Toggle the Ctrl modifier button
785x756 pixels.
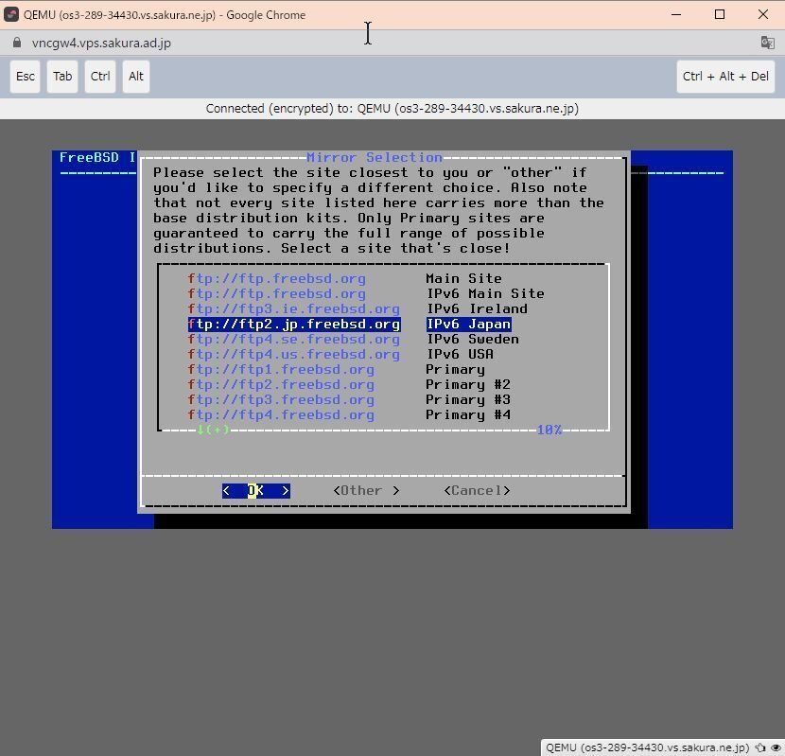pyautogui.click(x=100, y=77)
